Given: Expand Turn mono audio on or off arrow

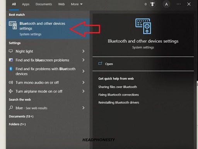Looking at the screenshot, I should point(84,82).
